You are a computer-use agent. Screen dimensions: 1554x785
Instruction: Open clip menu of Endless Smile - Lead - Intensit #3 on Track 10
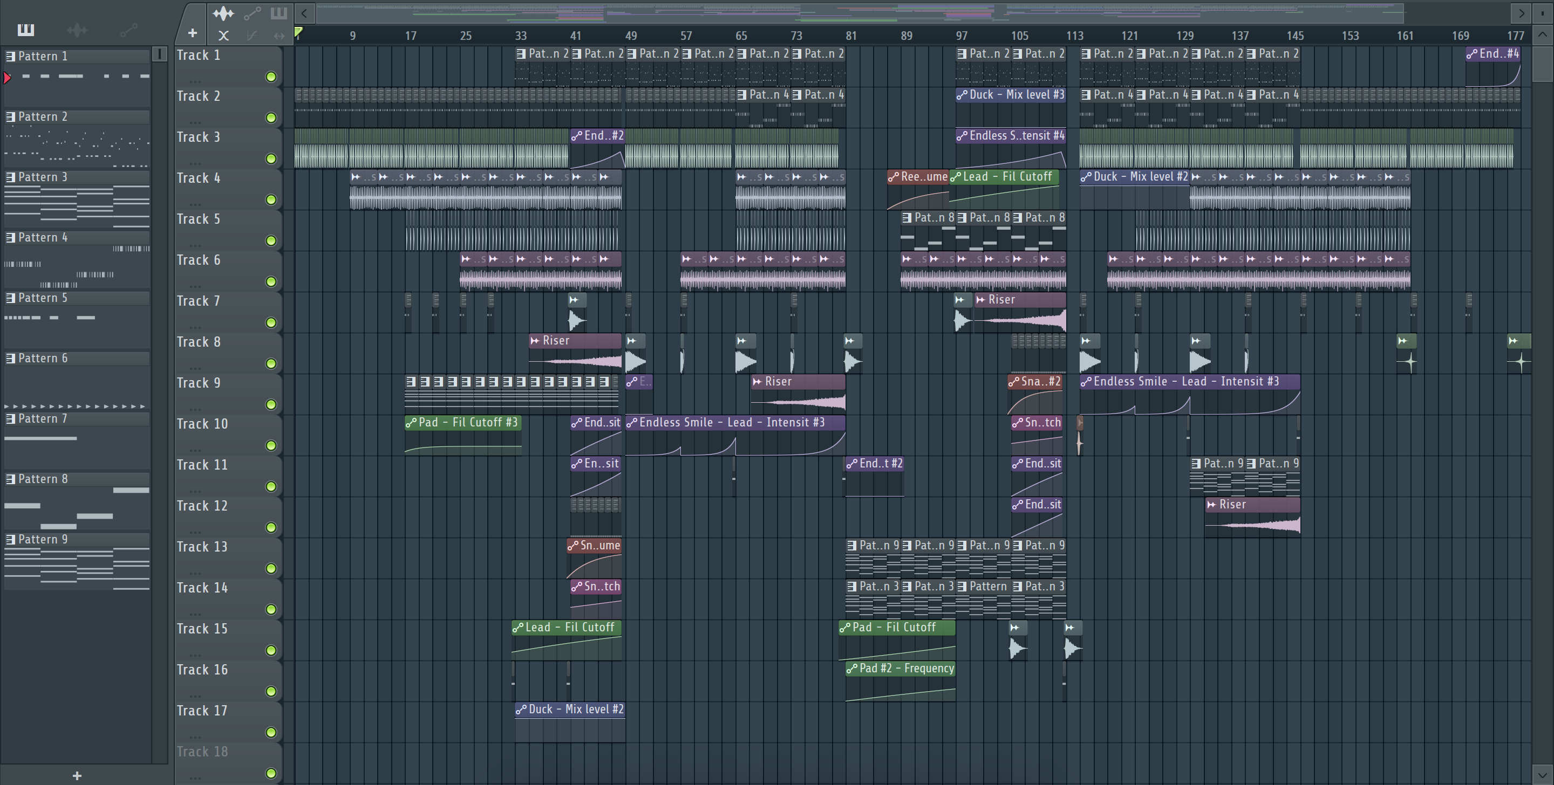[632, 422]
